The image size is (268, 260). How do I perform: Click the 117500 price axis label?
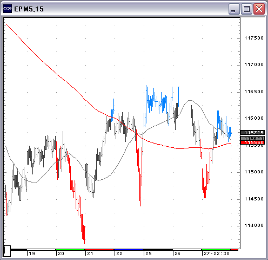(x=254, y=38)
